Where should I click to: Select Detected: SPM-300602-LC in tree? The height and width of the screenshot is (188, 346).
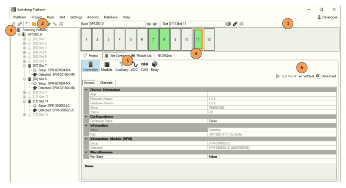(x=56, y=110)
